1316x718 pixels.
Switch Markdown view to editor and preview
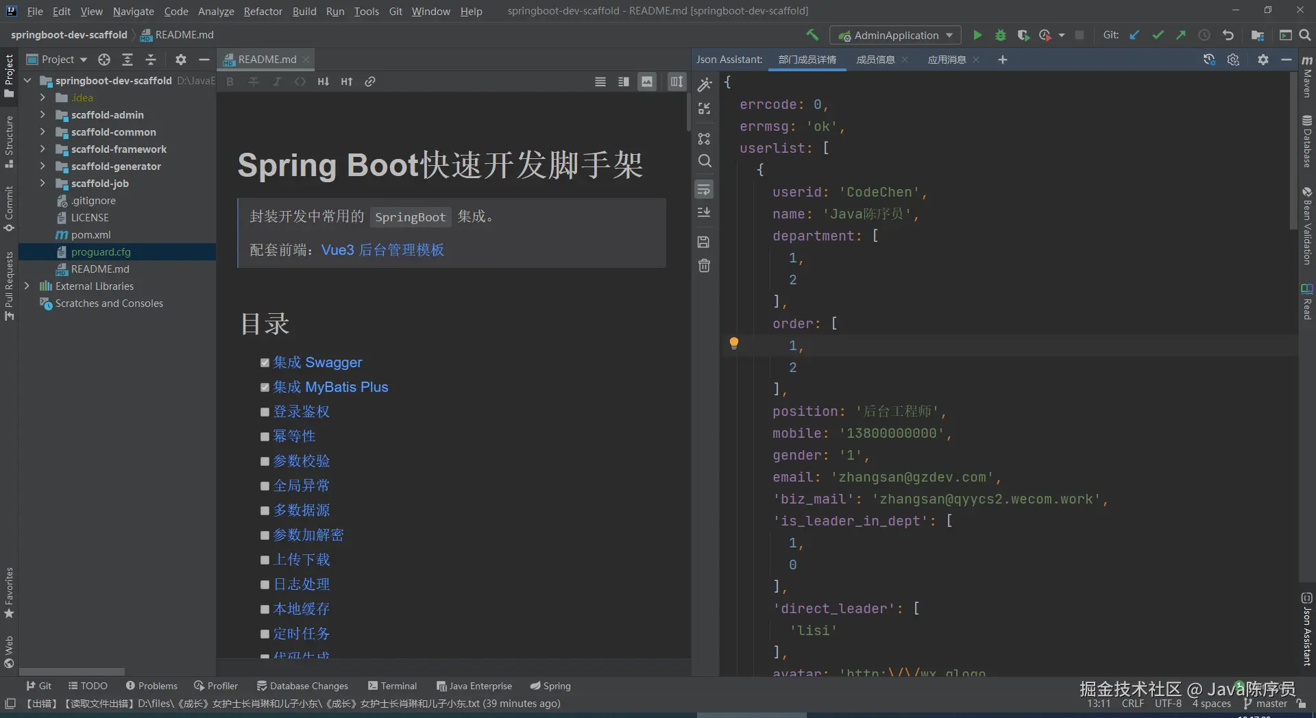click(624, 82)
